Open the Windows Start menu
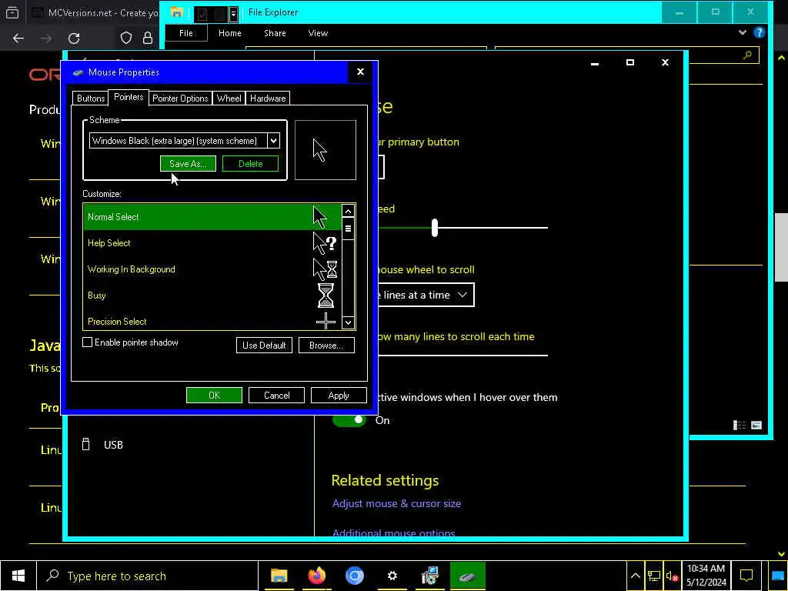This screenshot has height=591, width=788. (18, 576)
